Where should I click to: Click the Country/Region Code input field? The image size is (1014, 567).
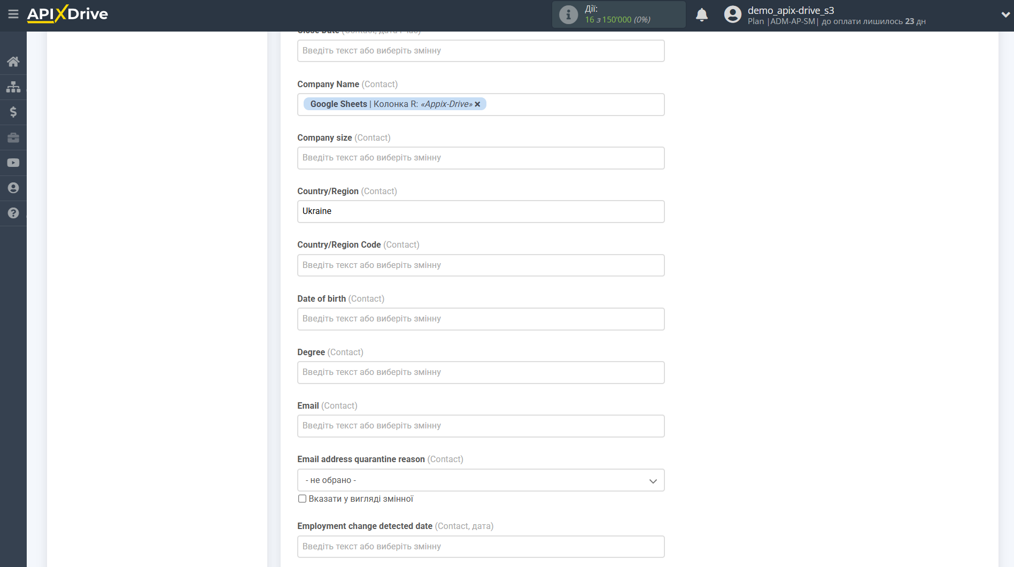tap(481, 265)
